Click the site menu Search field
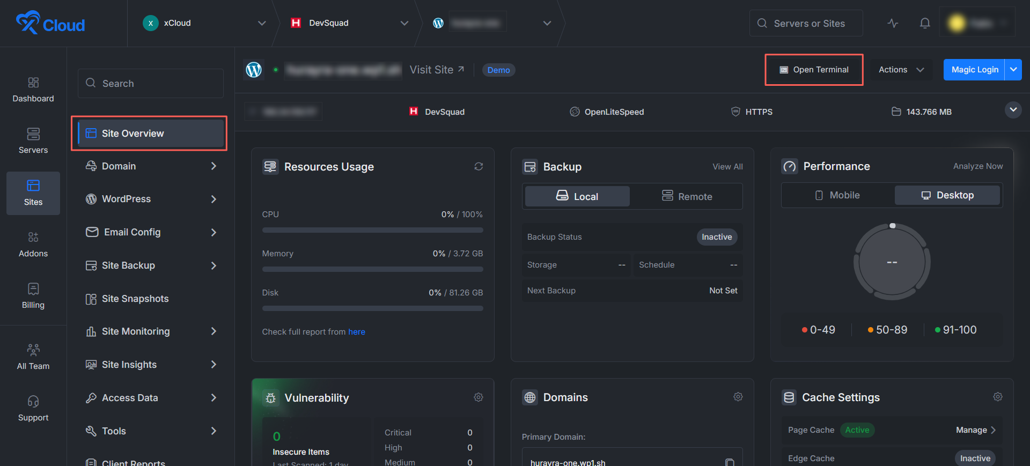This screenshot has width=1030, height=466. pyautogui.click(x=151, y=83)
